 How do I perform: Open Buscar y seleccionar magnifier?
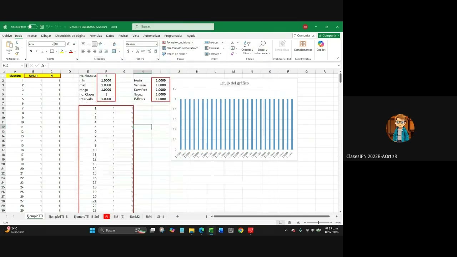point(262,48)
